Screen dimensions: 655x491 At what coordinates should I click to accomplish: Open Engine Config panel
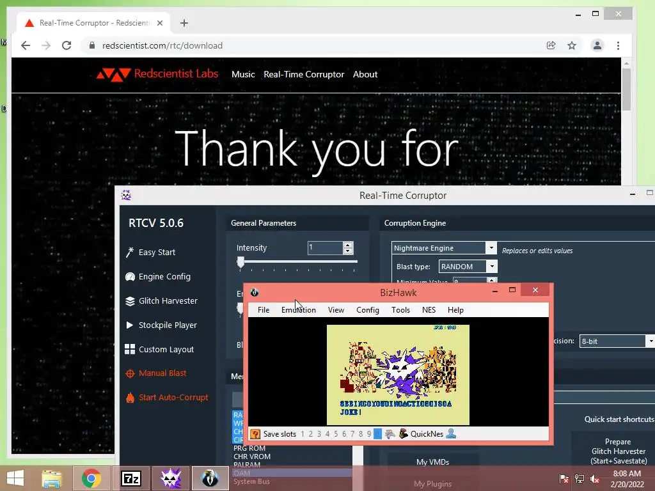click(158, 276)
